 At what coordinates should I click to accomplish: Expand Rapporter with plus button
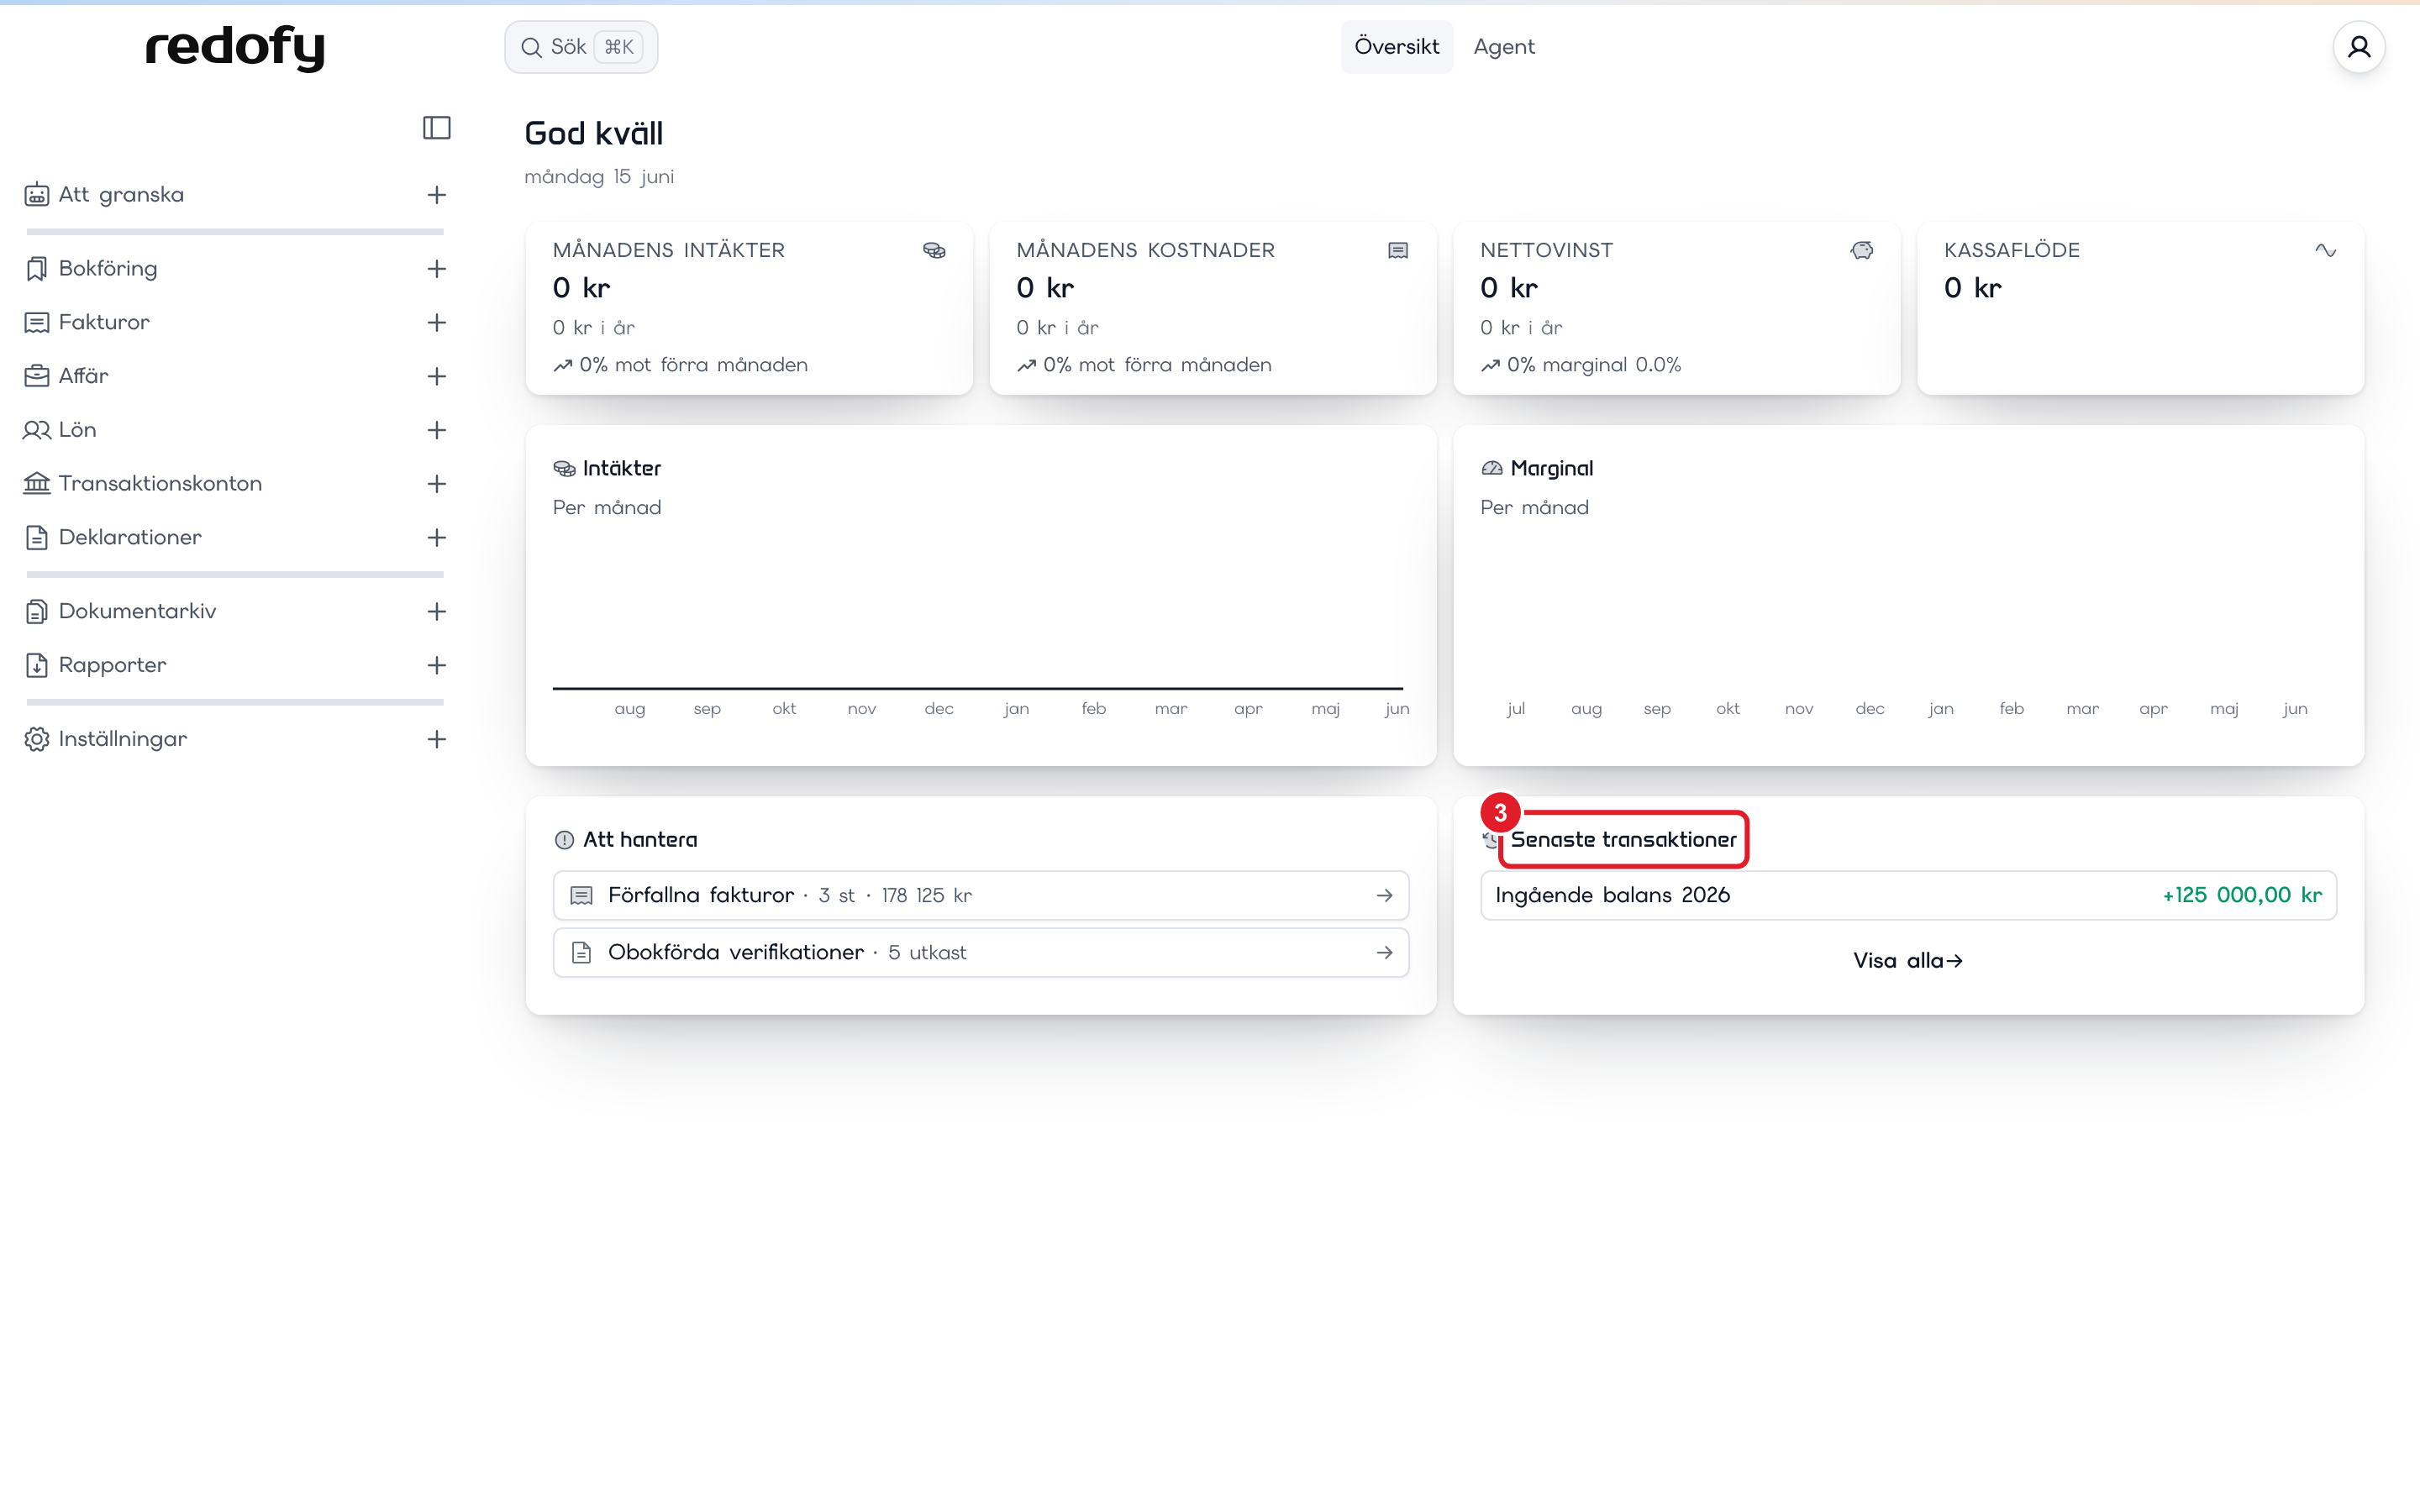tap(436, 665)
